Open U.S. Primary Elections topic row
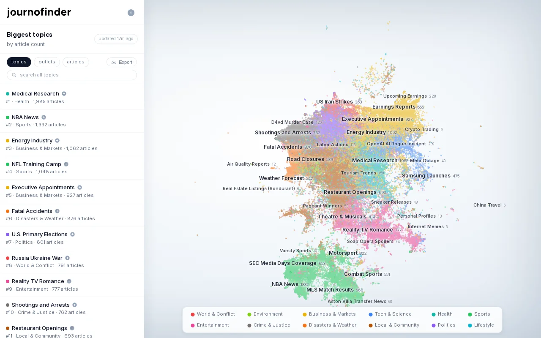 click(x=72, y=238)
